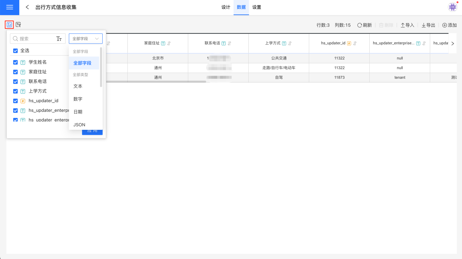
Task: Open the user avatar at top right
Action: click(452, 7)
